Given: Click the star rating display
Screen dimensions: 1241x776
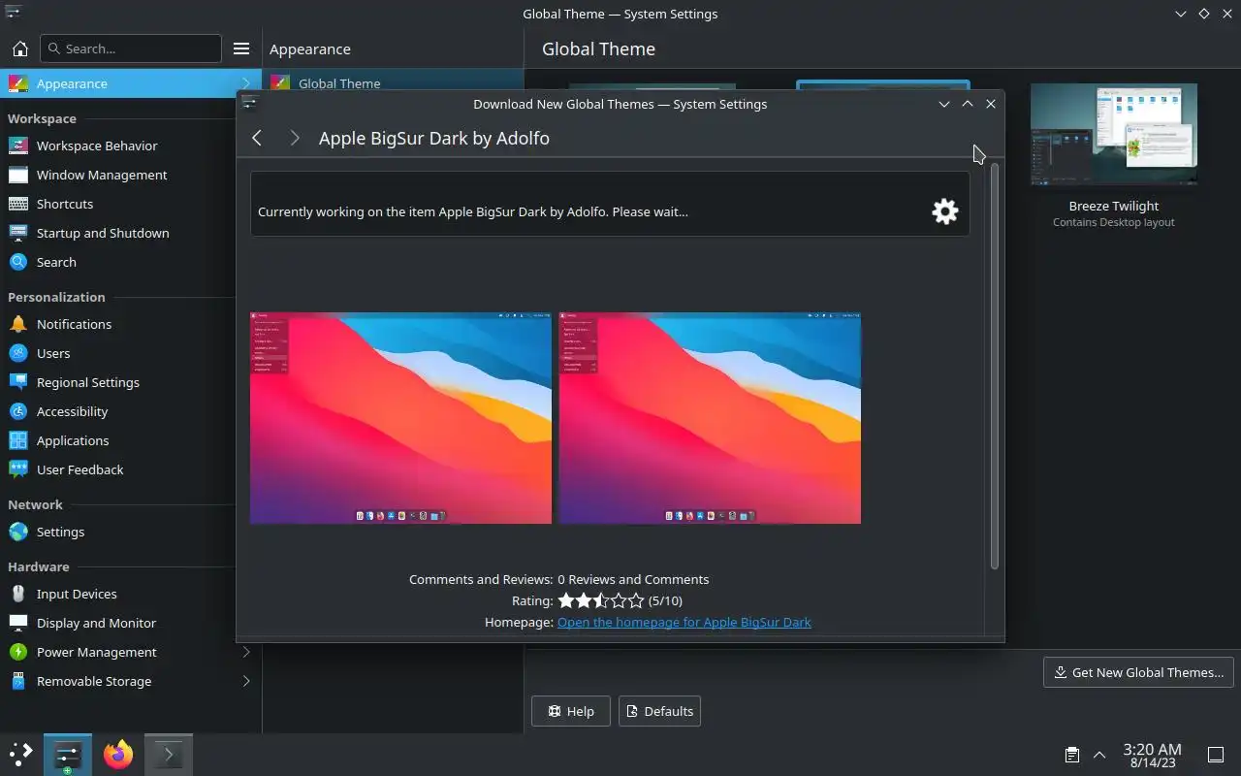Looking at the screenshot, I should point(600,600).
